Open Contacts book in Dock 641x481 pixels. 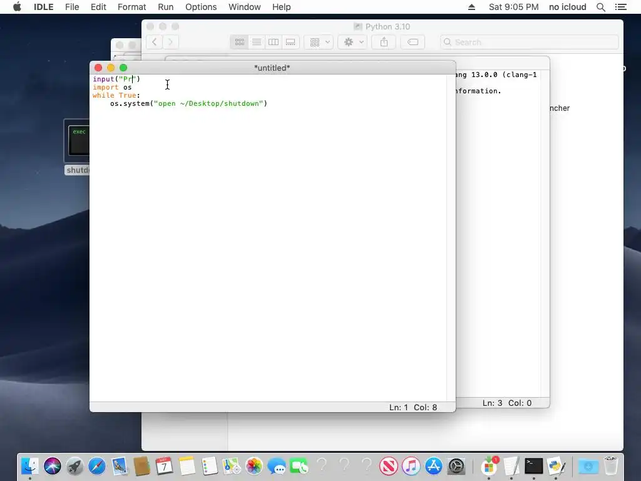[142, 466]
